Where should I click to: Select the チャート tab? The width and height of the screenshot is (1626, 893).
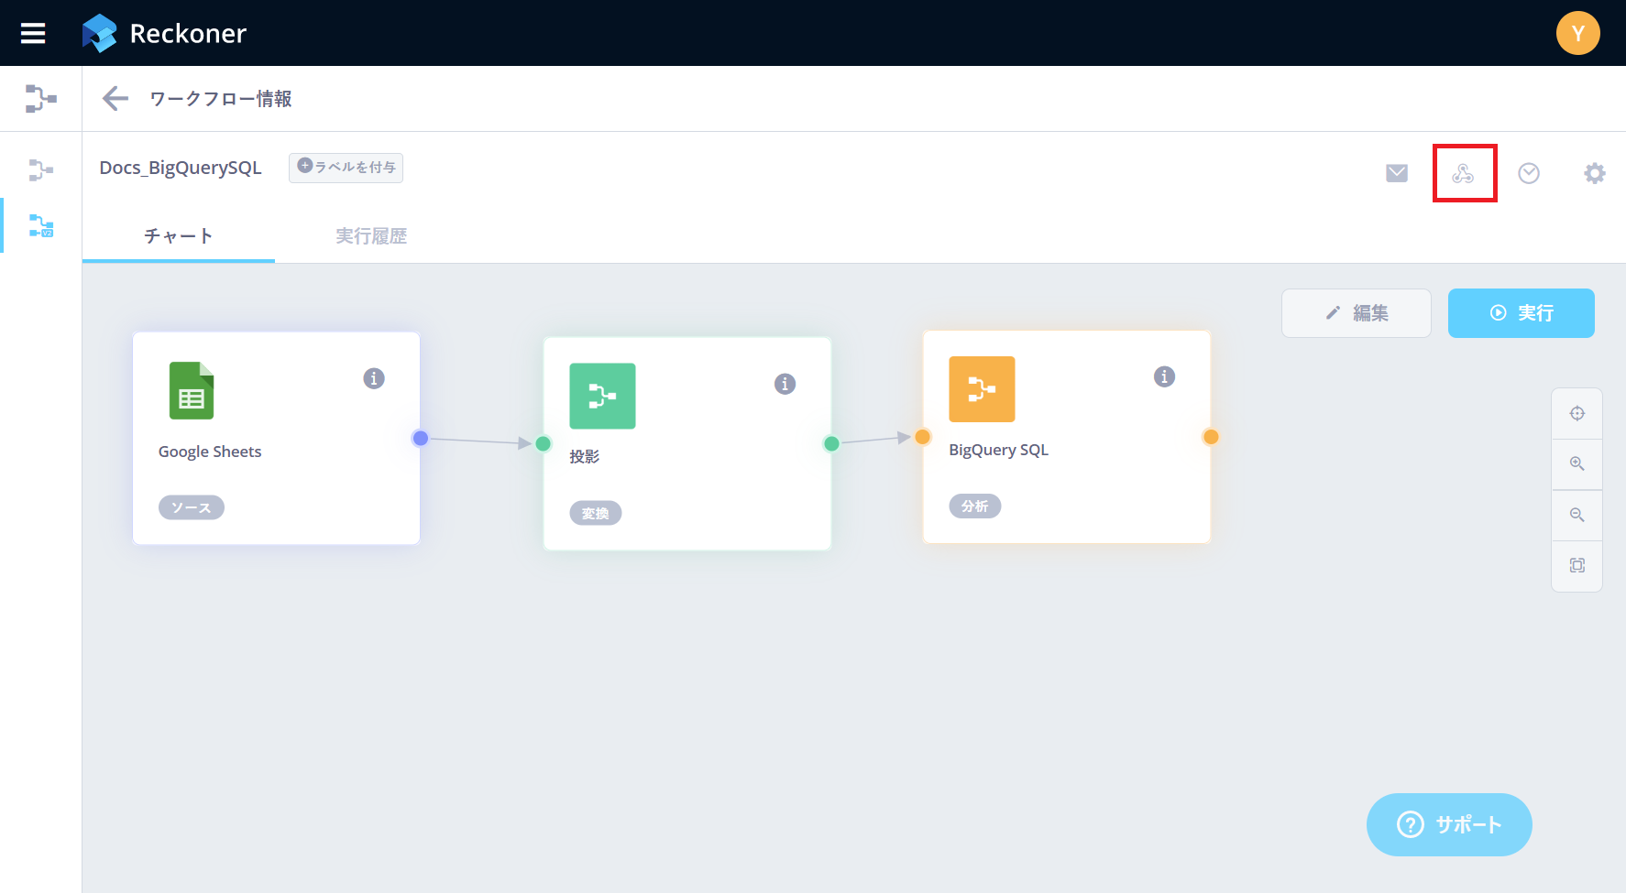179,236
